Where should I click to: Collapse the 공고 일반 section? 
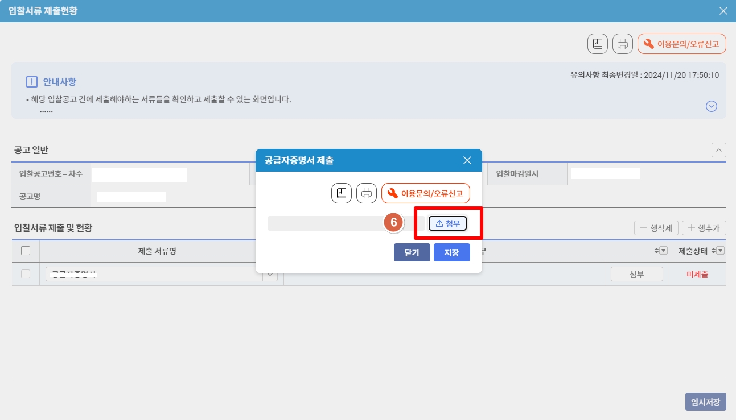click(x=719, y=150)
